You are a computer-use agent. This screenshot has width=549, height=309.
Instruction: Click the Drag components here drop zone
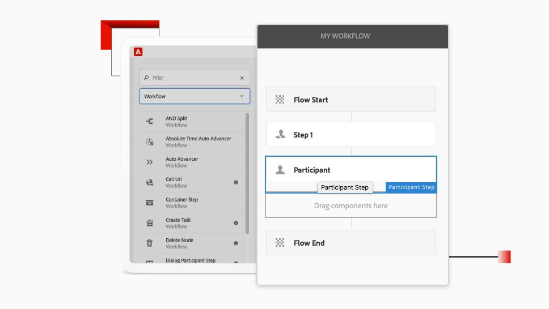pyautogui.click(x=351, y=205)
